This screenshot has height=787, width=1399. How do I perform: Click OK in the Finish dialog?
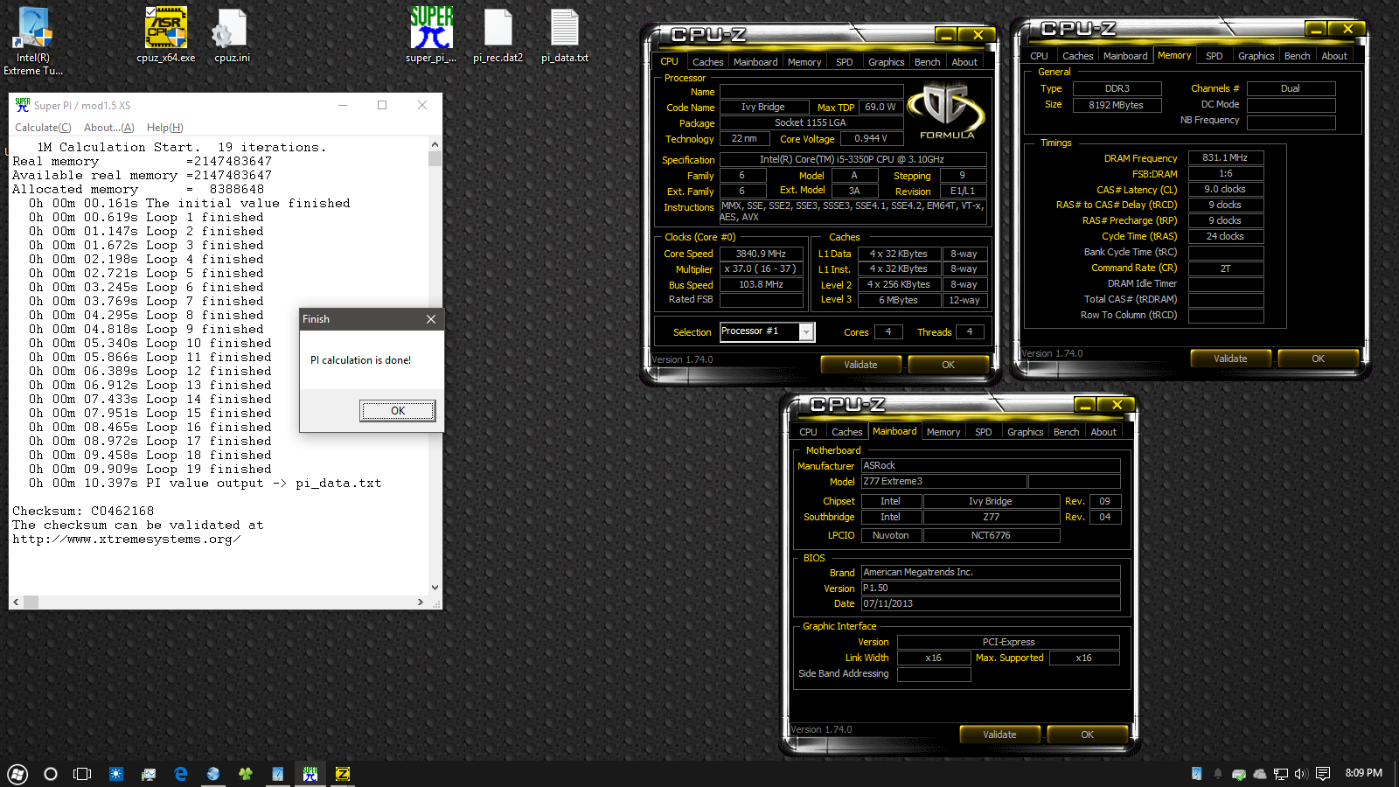[x=398, y=411]
